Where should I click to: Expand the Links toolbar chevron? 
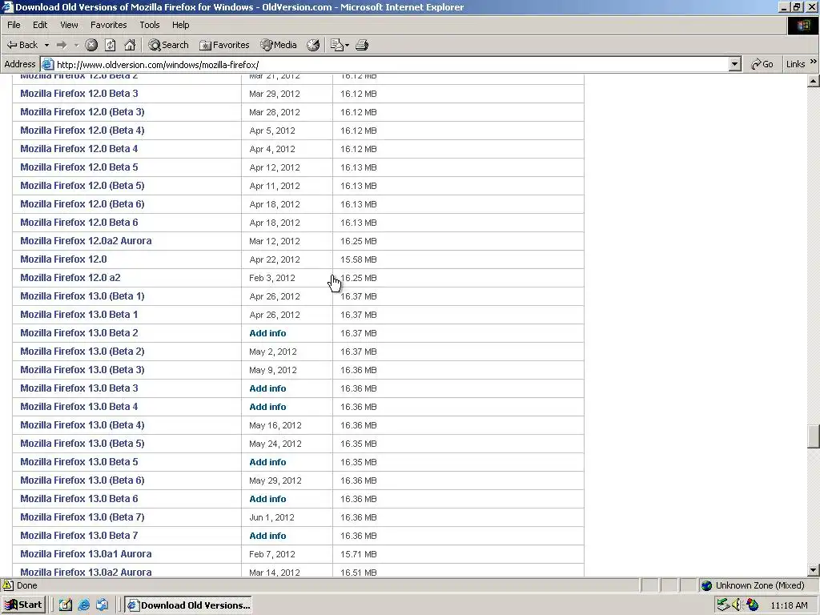(814, 62)
